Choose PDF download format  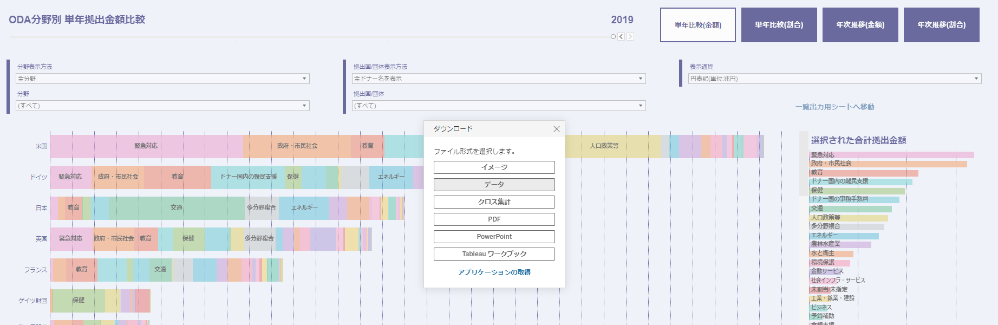coord(494,219)
